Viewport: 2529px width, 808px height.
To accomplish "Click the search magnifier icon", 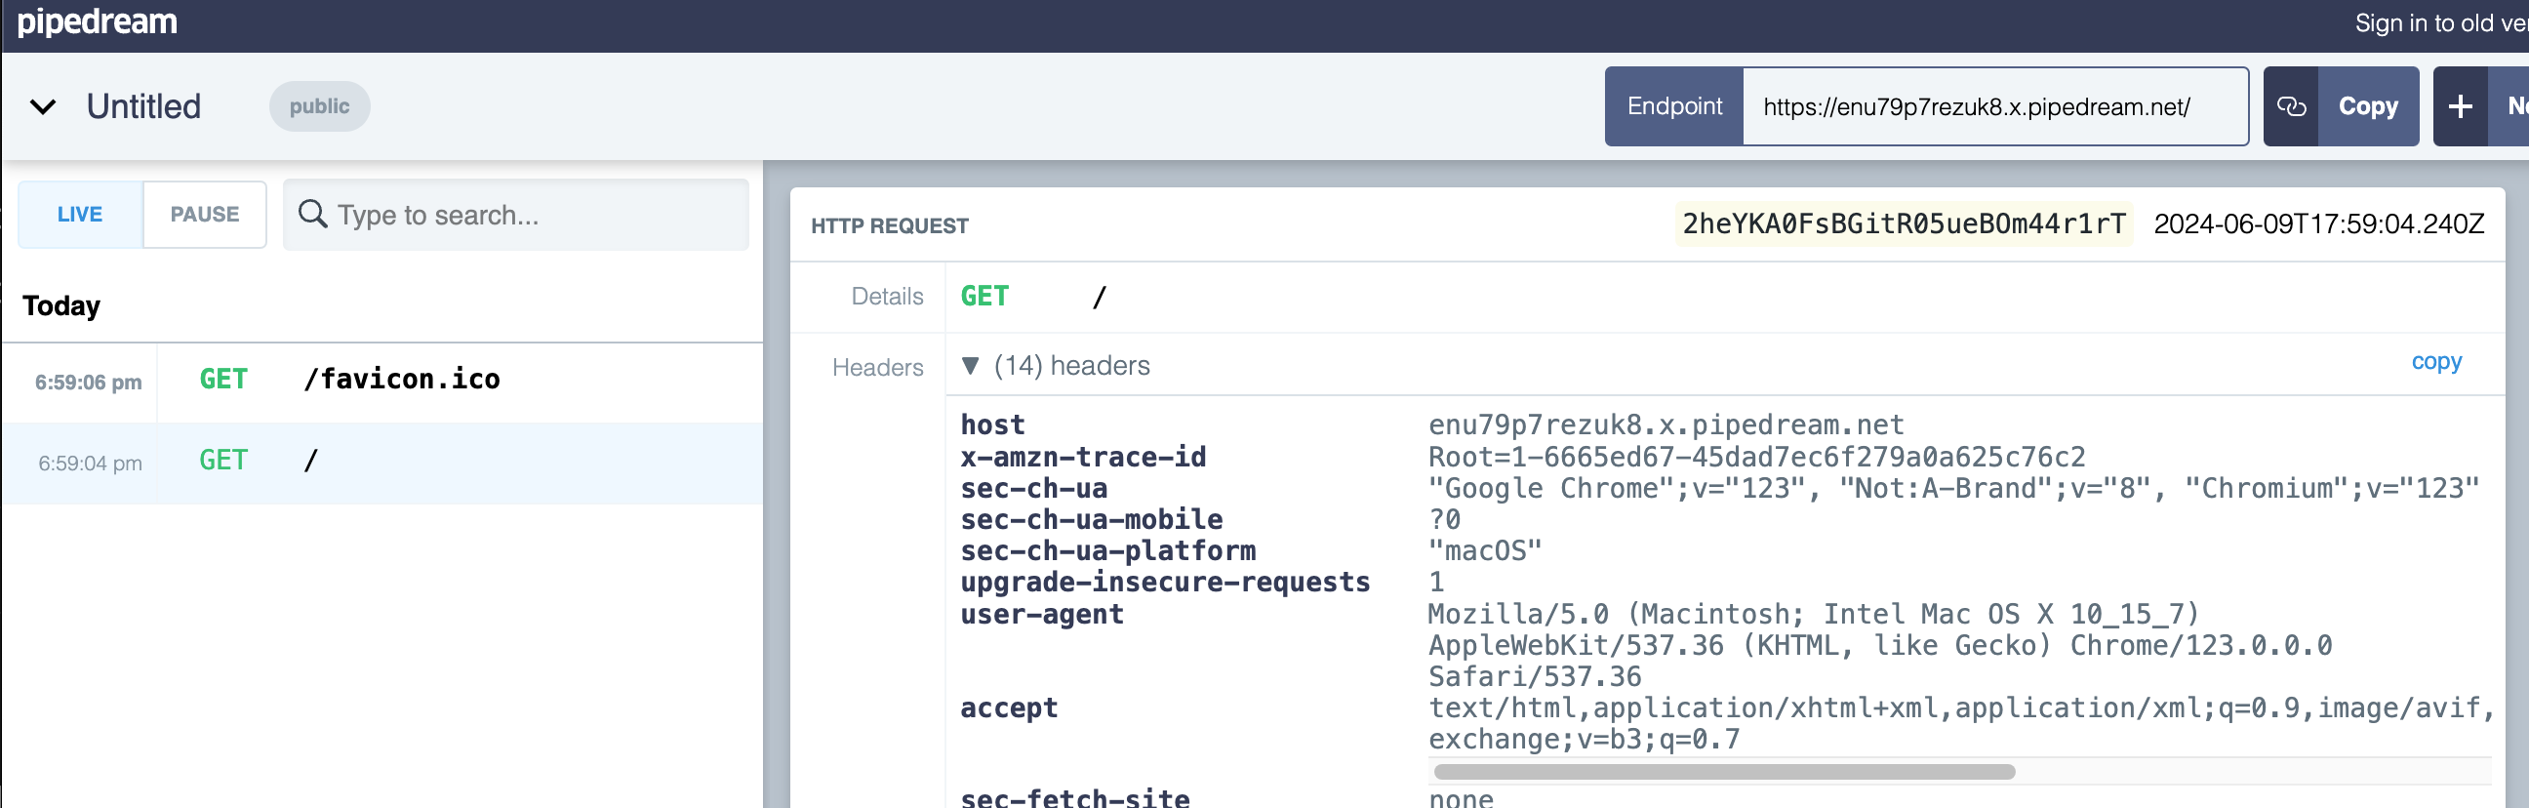I will 312,214.
